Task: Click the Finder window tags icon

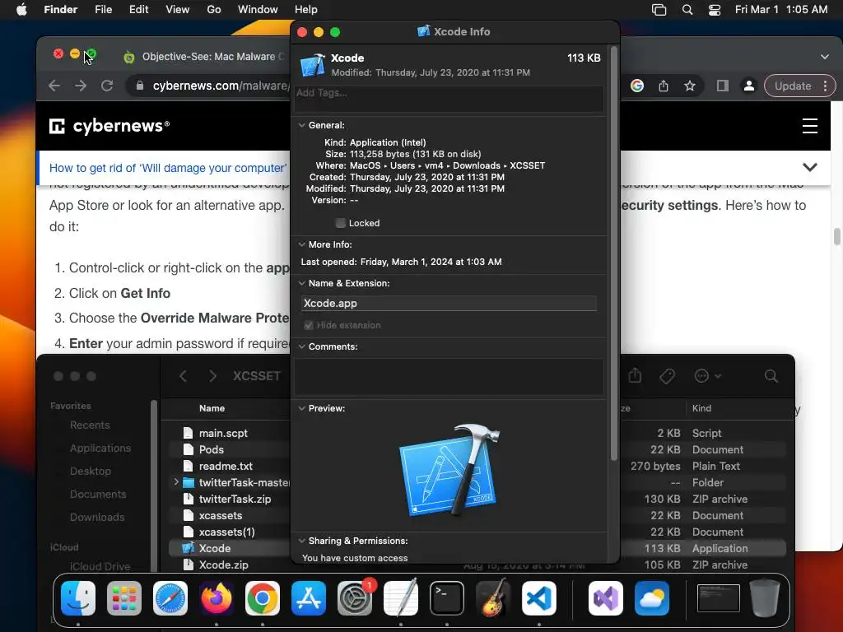Action: [667, 376]
